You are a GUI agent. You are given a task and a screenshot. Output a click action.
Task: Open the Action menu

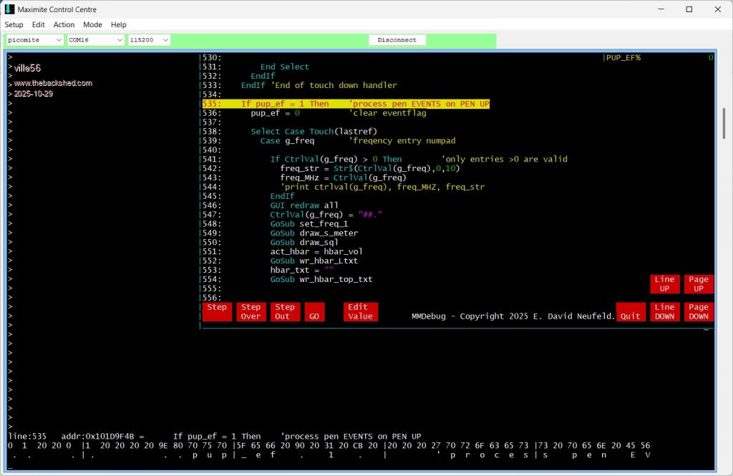[x=64, y=24]
